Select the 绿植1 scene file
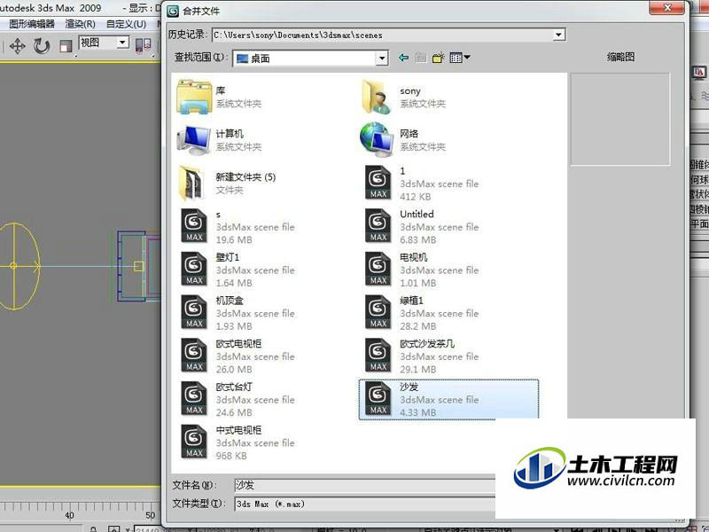 click(423, 313)
